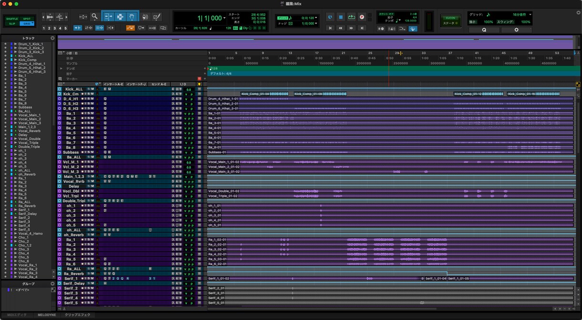582x320 pixels.
Task: Select the Kick_Comp_01-04 clip
Action: (264, 94)
